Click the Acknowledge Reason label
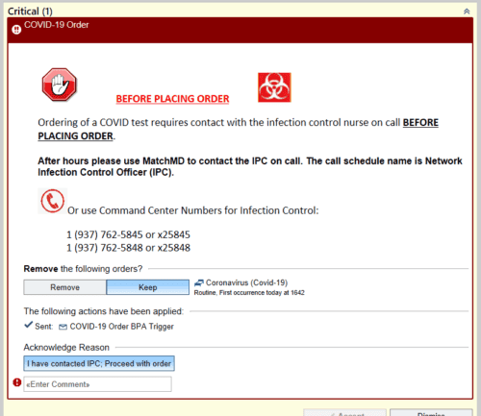481x416 pixels. click(66, 348)
